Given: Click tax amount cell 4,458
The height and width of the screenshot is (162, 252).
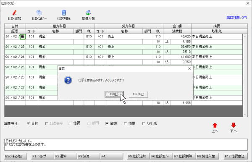Looking at the screenshot, I should pos(181,103).
